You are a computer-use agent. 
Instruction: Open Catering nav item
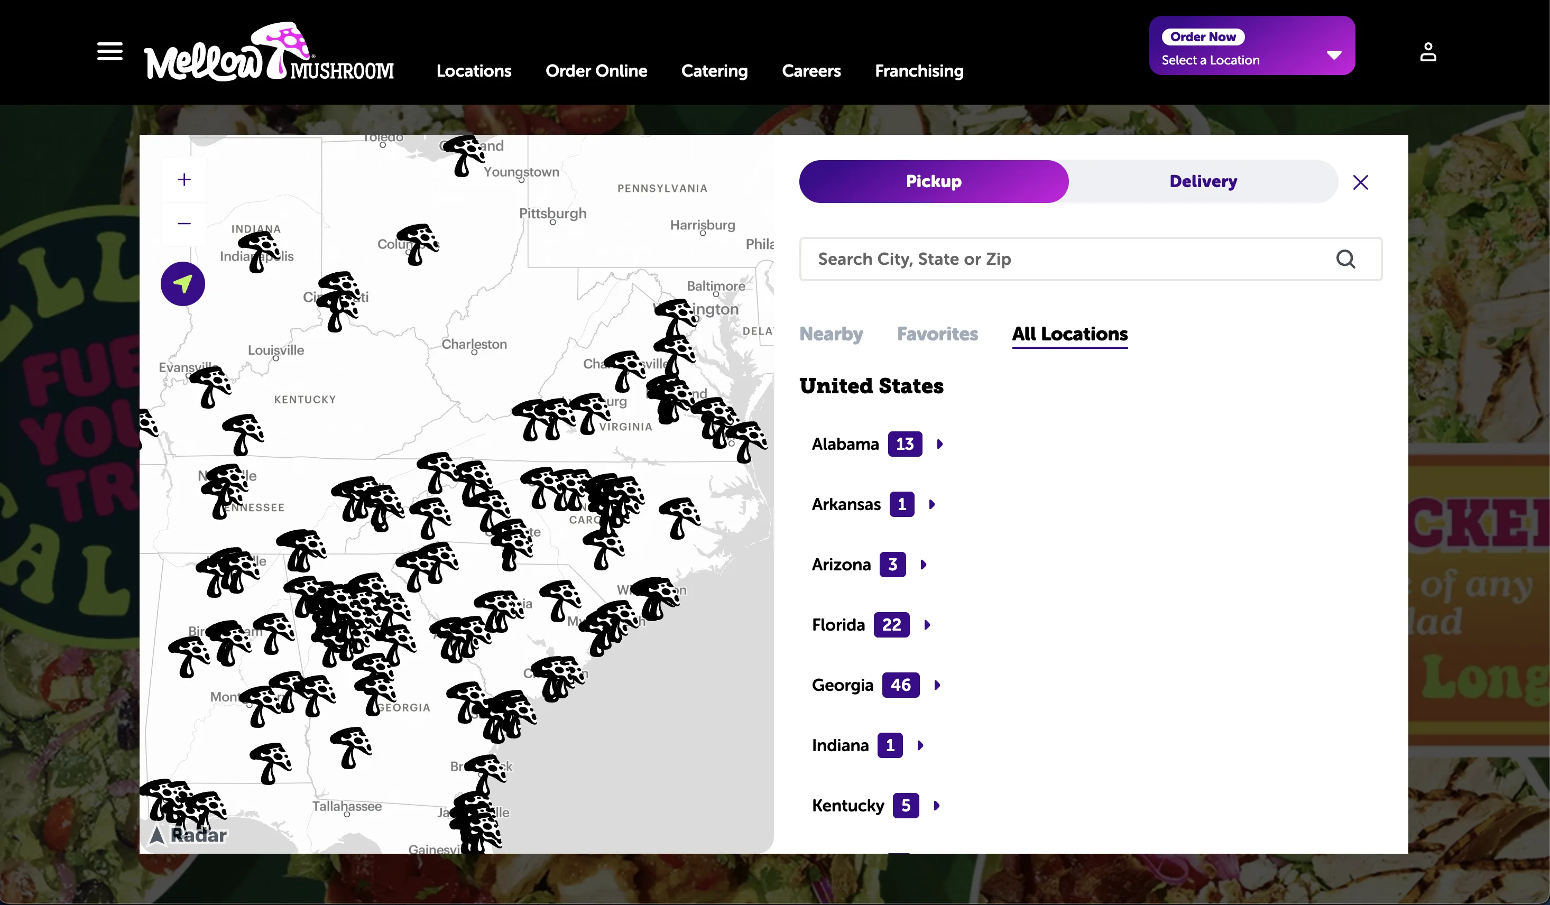click(x=714, y=71)
